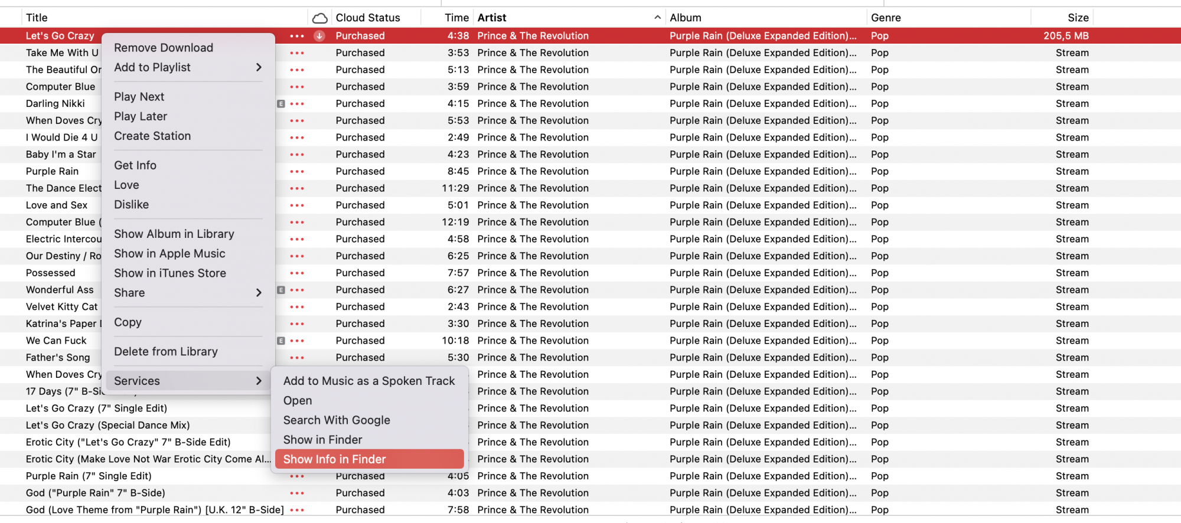Open more options dots for God Love Theme row
The height and width of the screenshot is (523, 1181).
tap(297, 510)
